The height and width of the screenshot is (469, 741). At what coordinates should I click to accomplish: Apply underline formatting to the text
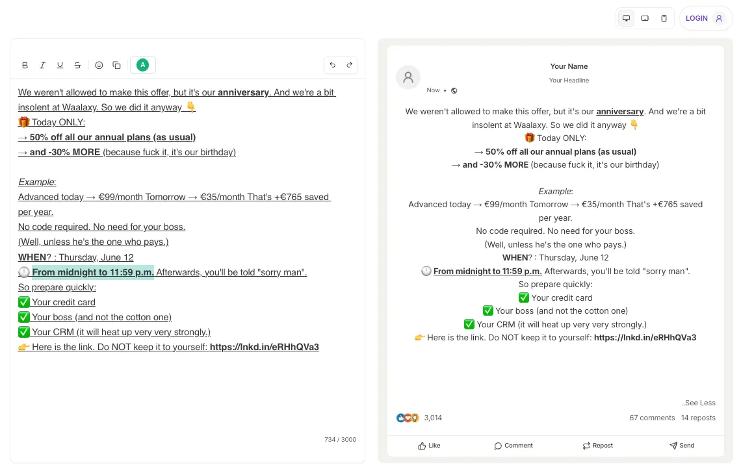click(60, 65)
